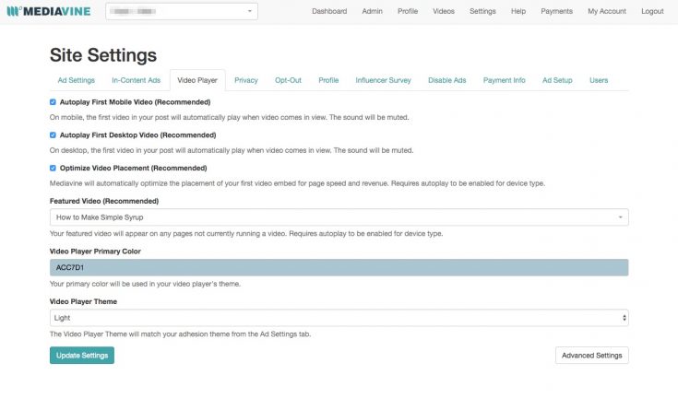Toggle Optimize Video Placement checkbox
This screenshot has width=678, height=398.
pyautogui.click(x=53, y=168)
